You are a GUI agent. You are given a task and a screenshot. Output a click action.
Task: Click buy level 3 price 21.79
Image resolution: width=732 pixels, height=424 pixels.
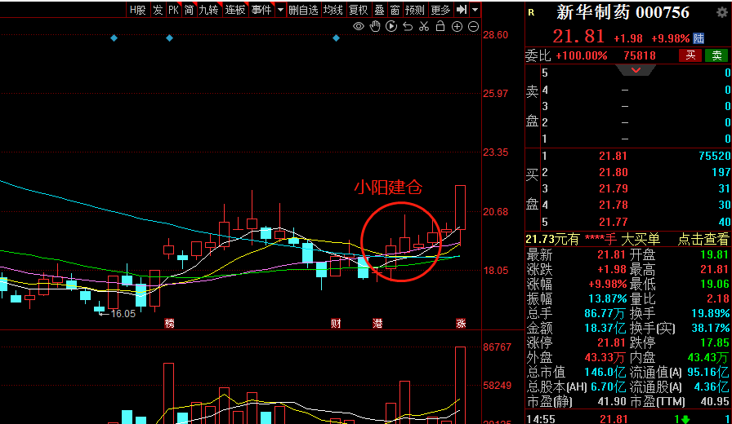tap(613, 188)
